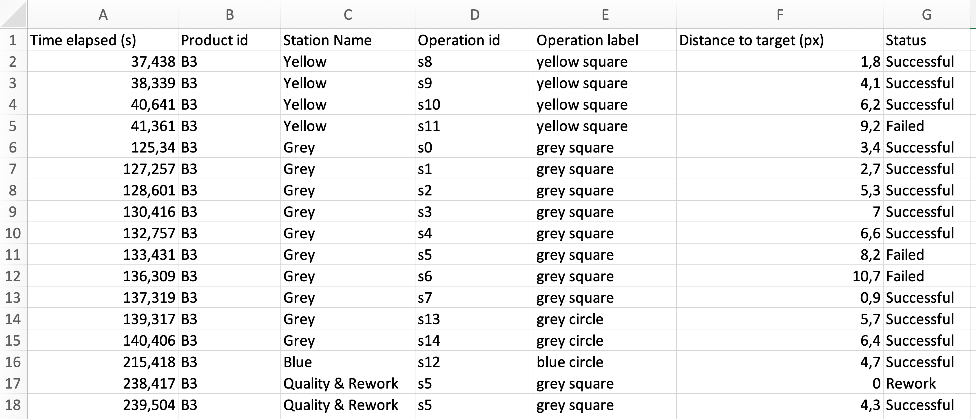Screen dimensions: 976x419
Task: Click distance value 10,7
Action: point(780,276)
